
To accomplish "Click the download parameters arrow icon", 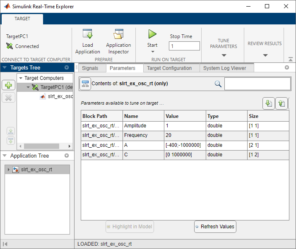I will click(269, 103).
